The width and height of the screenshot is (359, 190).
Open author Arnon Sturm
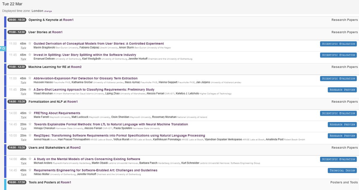click(126, 48)
